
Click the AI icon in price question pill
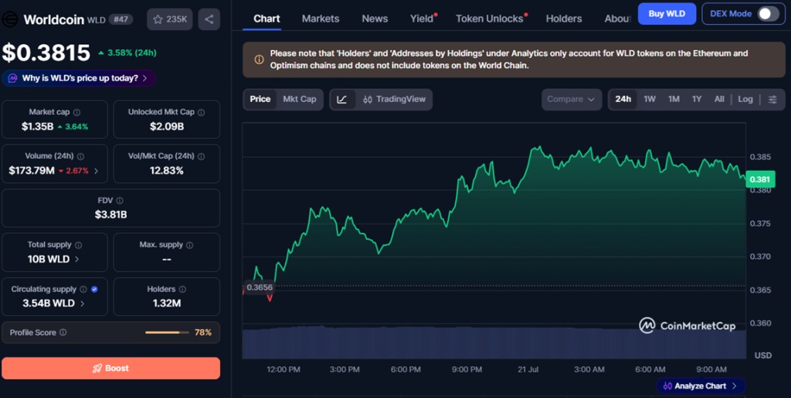click(12, 78)
